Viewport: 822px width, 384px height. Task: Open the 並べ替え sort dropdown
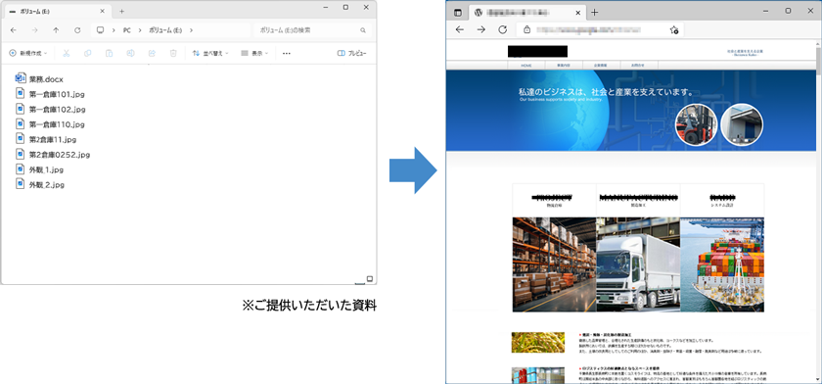(x=210, y=53)
